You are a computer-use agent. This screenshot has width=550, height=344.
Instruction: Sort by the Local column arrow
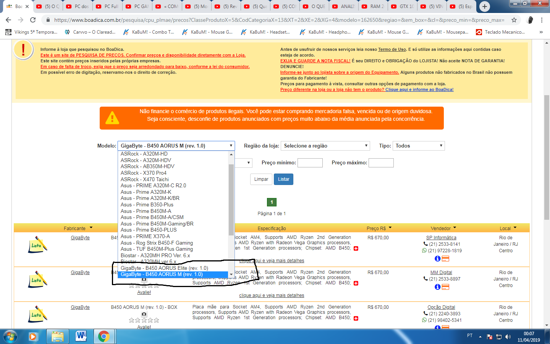(515, 228)
